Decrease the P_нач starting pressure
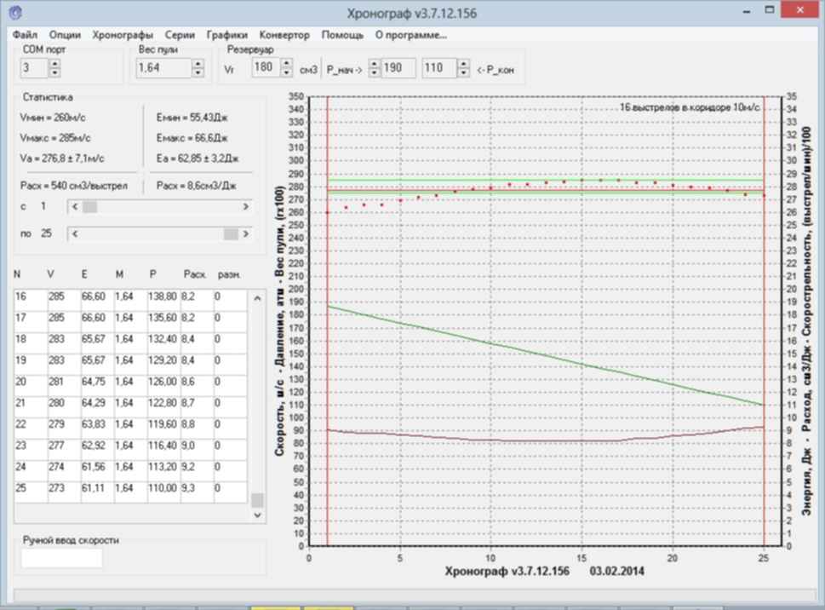The image size is (825, 610). pos(373,72)
